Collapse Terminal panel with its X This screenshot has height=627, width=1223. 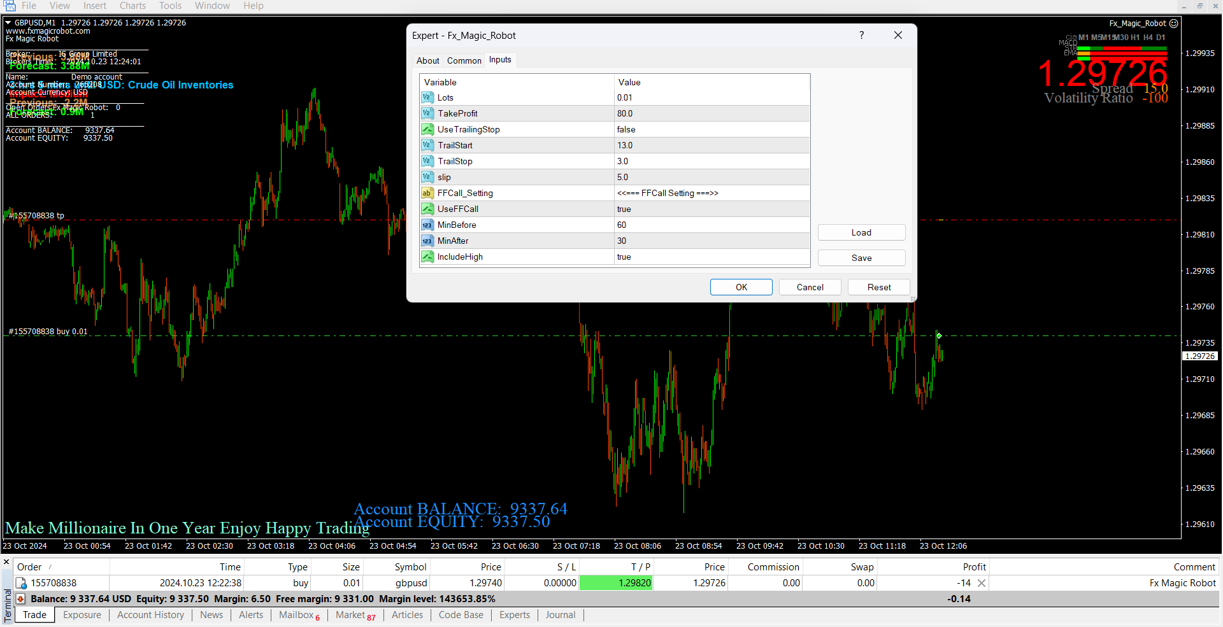pyautogui.click(x=6, y=562)
